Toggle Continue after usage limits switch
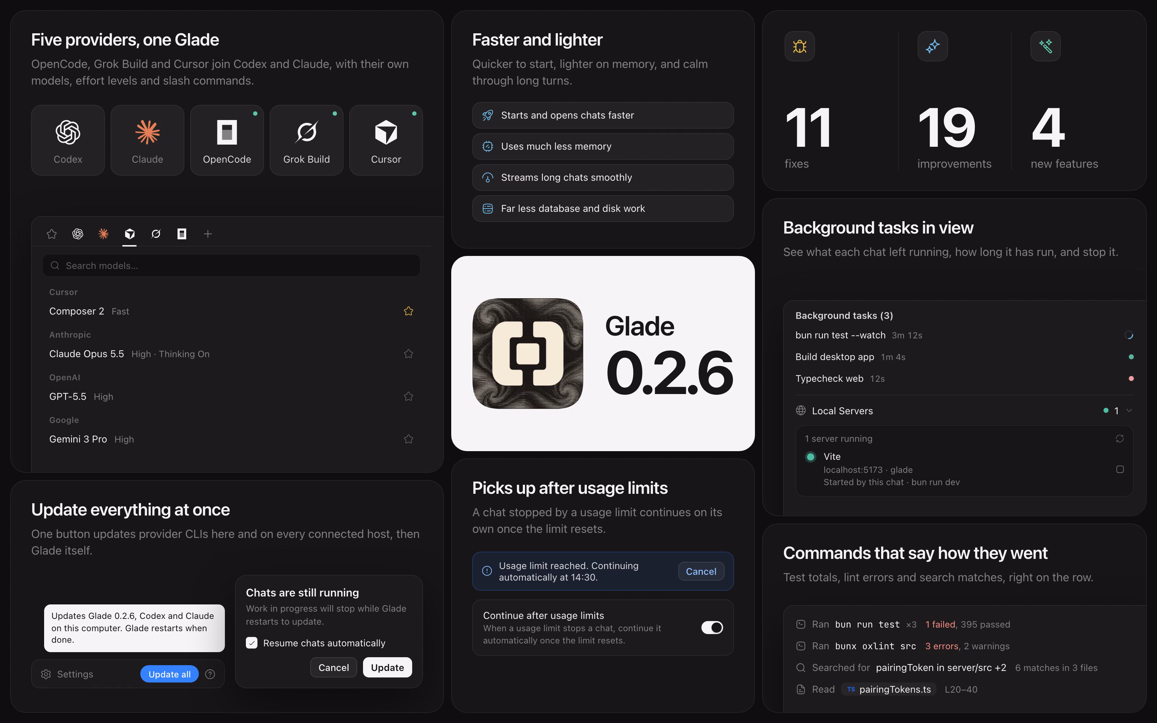 712,627
